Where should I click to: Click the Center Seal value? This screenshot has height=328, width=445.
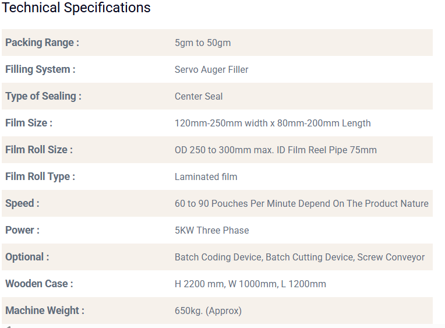[x=199, y=96]
